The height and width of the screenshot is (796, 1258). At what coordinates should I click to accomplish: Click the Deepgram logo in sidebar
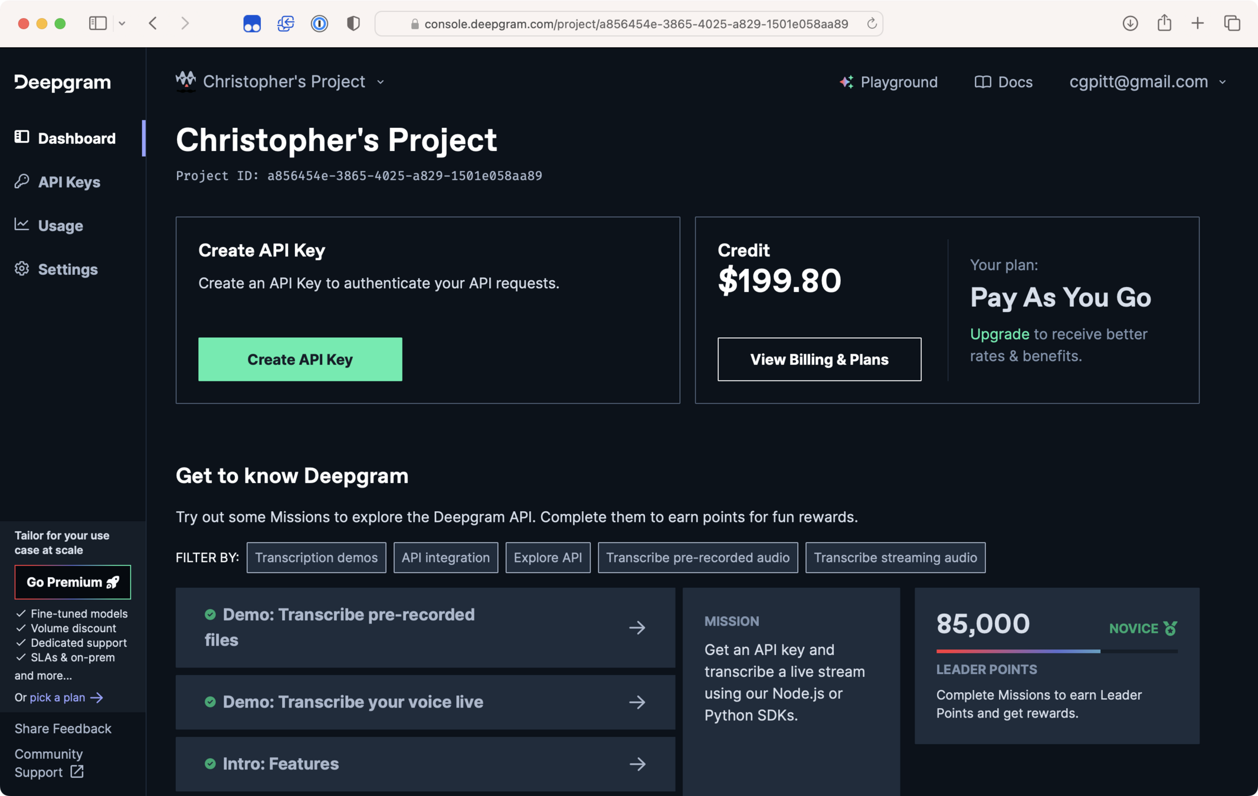pyautogui.click(x=63, y=83)
